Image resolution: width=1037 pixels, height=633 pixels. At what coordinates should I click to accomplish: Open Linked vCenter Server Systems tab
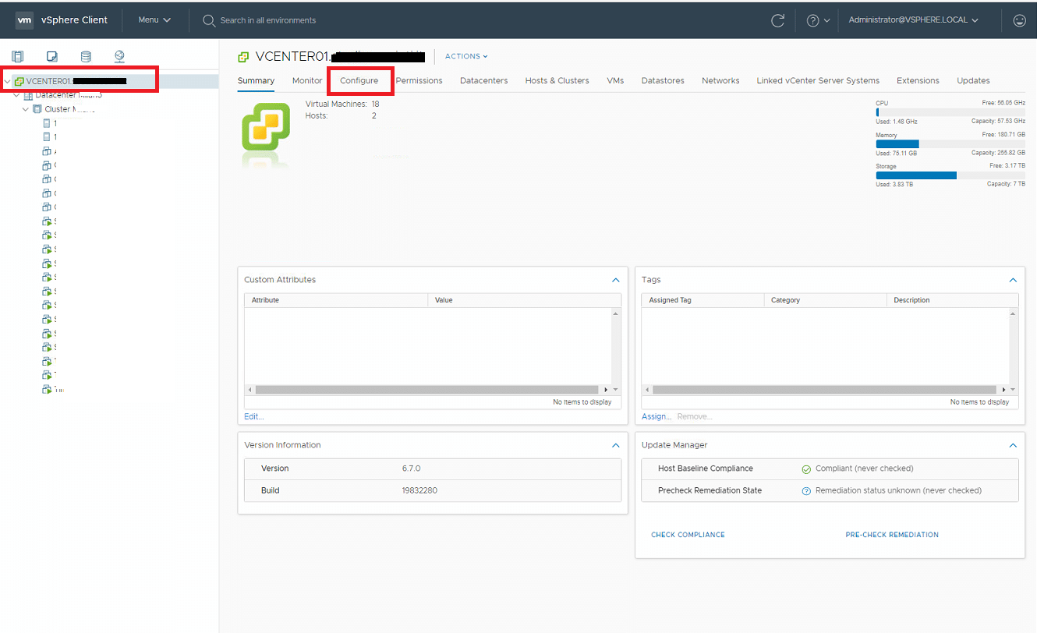pyautogui.click(x=818, y=80)
